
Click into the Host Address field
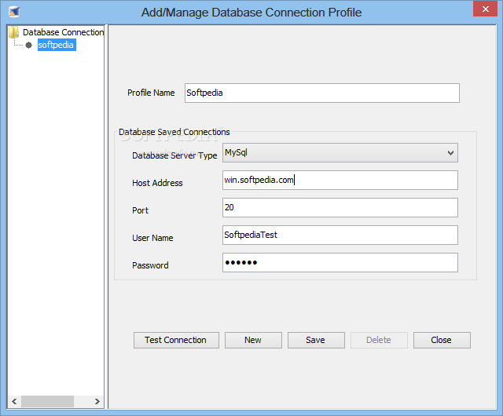coord(340,181)
